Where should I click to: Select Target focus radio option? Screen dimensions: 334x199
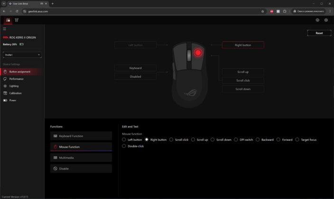pyautogui.click(x=297, y=140)
